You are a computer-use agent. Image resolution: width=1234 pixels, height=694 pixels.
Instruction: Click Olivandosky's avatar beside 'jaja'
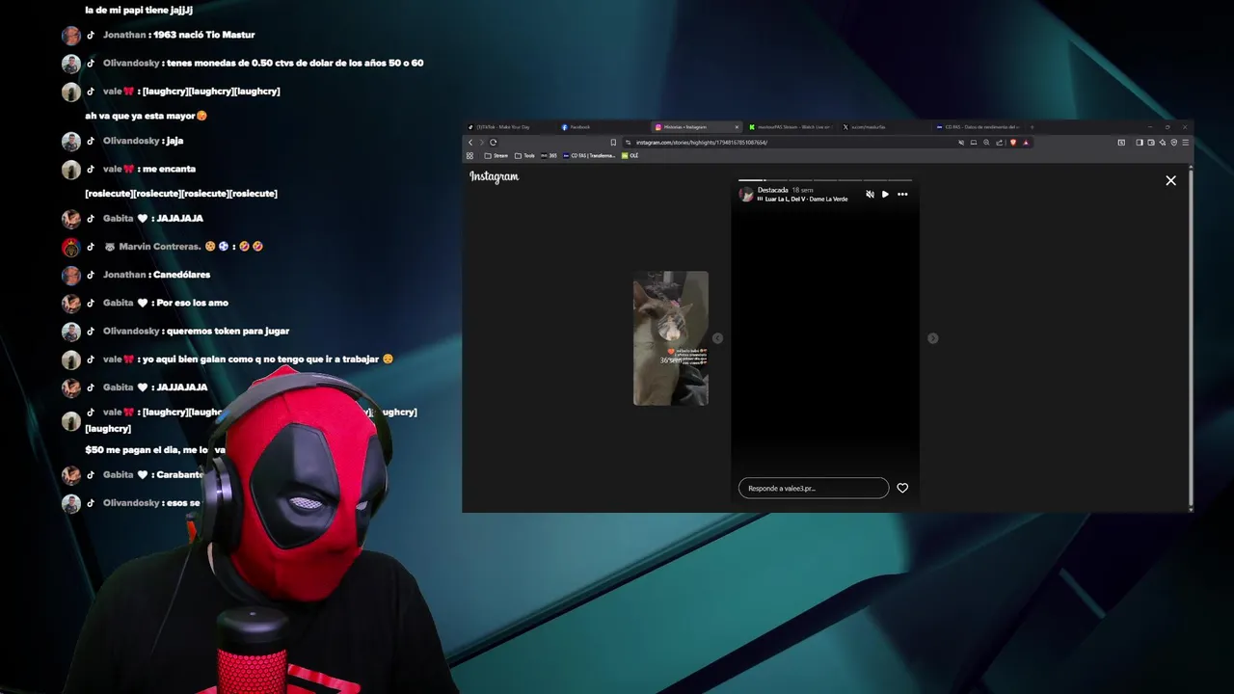coord(70,142)
